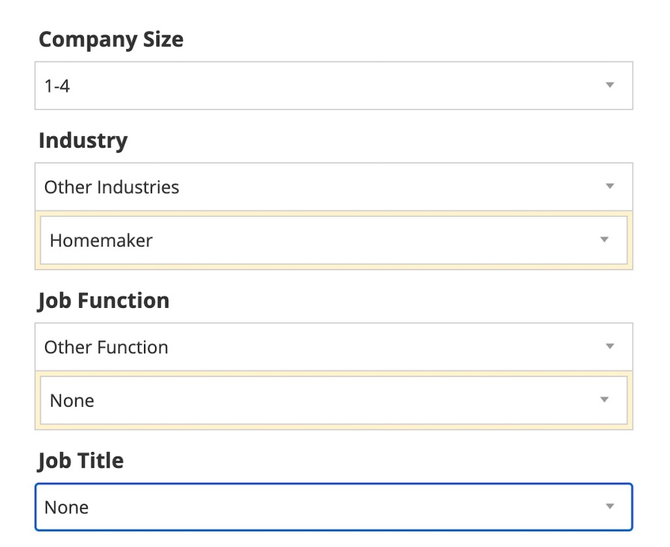This screenshot has height=547, width=670.
Task: Click the Other Function dropdown arrow icon
Action: 610,347
